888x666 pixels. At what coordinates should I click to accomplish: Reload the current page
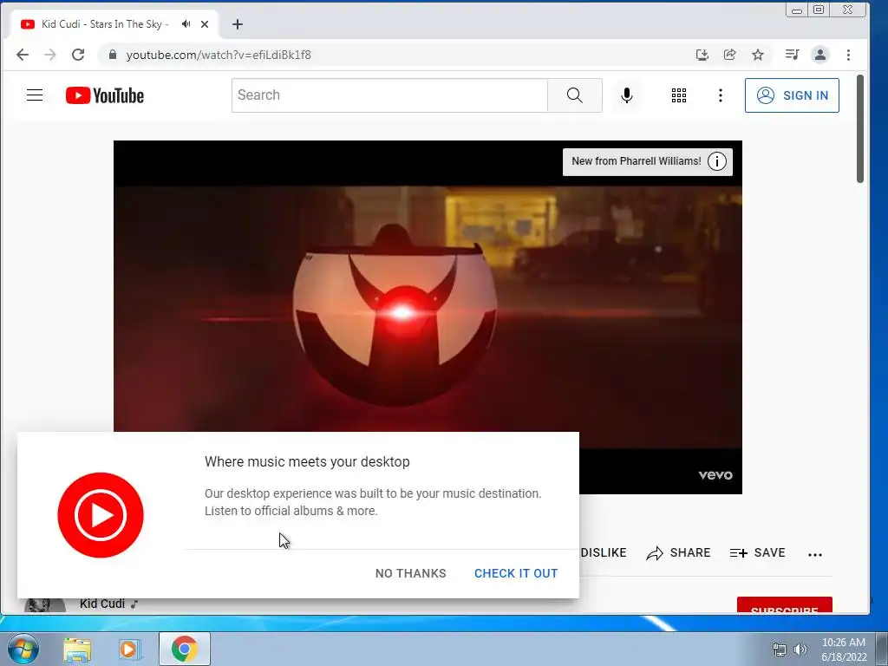(x=78, y=55)
